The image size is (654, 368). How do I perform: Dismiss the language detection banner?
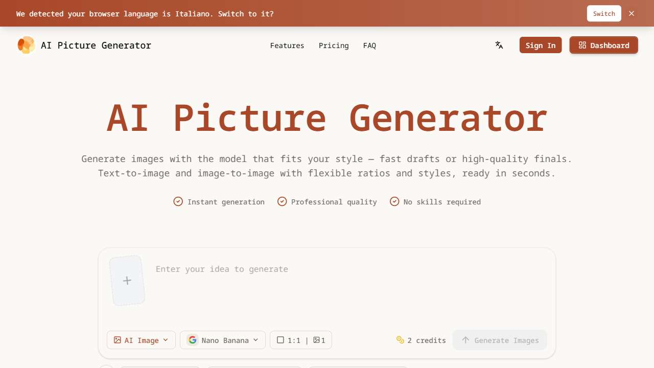(x=631, y=13)
